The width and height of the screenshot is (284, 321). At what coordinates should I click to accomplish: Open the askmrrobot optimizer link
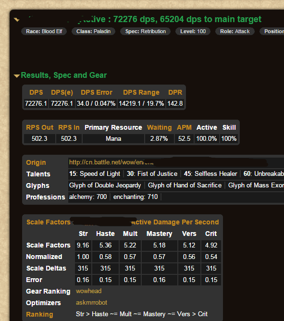(91, 303)
